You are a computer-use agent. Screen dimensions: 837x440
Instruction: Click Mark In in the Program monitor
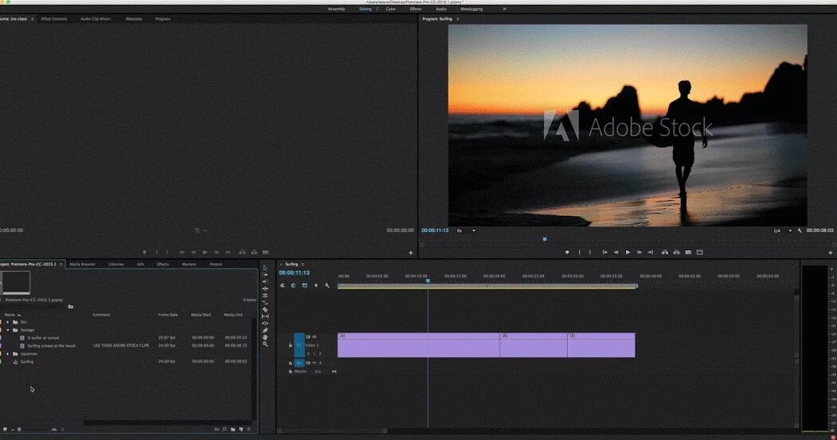(x=579, y=252)
